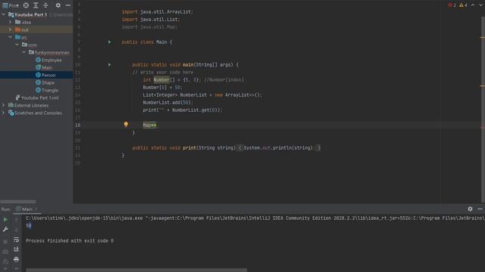Click the Print icon in Run panel

[x=17, y=259]
